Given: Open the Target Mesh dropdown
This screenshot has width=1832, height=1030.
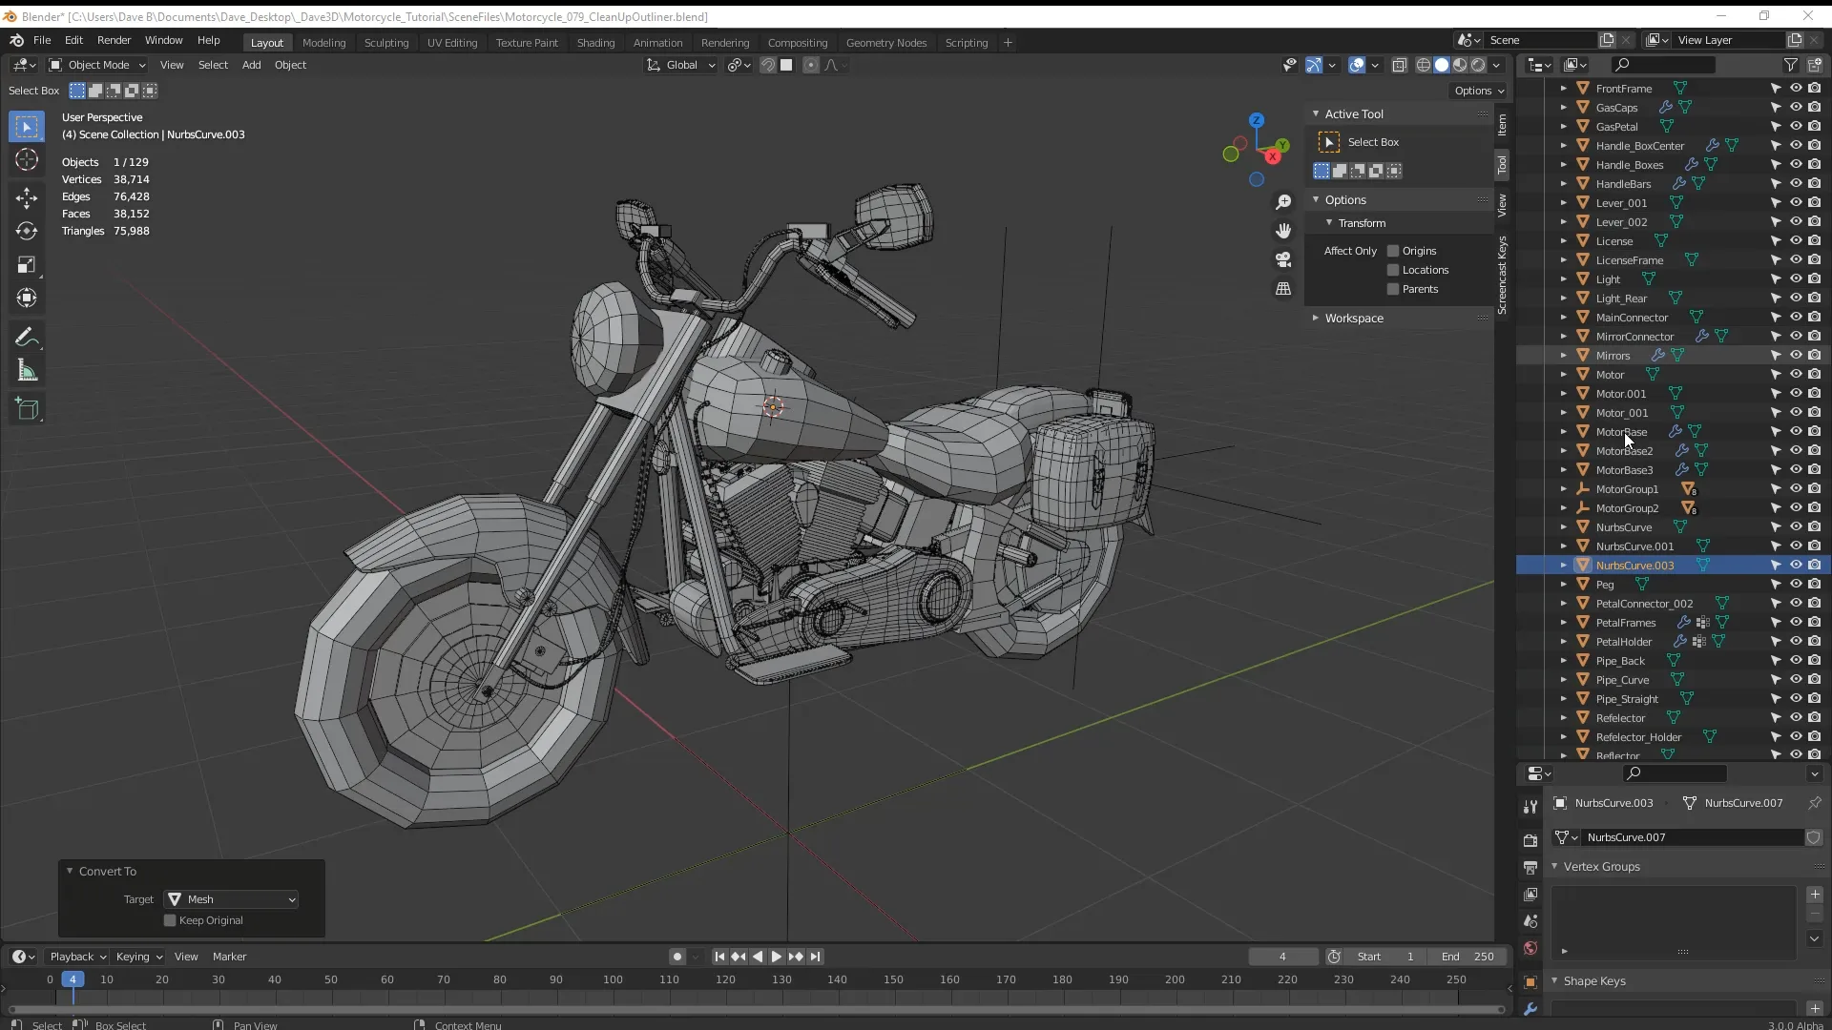Looking at the screenshot, I should (x=233, y=899).
